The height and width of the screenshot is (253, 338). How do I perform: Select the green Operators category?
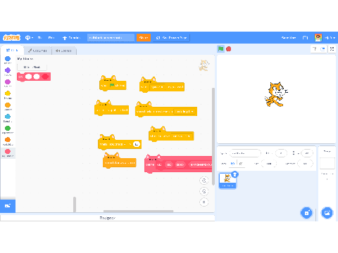click(x=8, y=129)
